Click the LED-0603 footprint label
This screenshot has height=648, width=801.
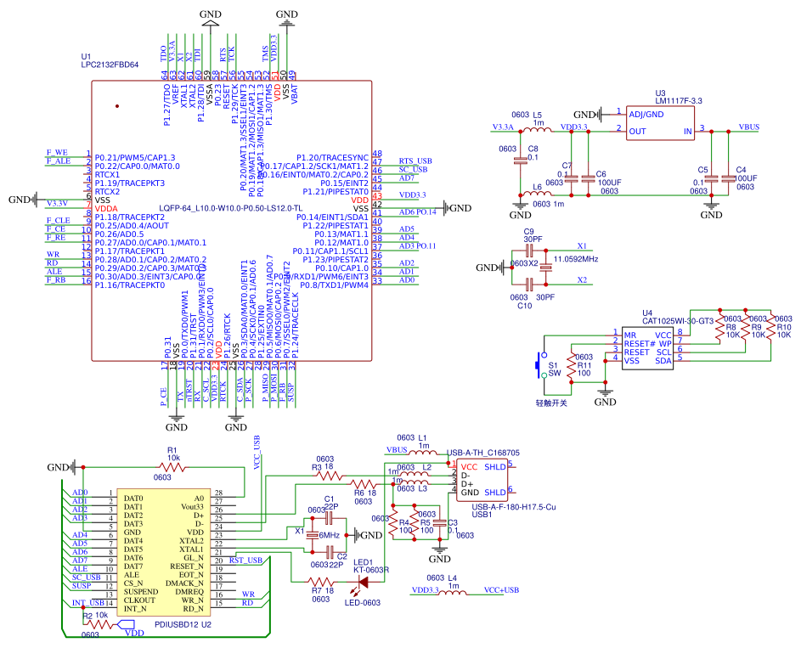click(362, 602)
